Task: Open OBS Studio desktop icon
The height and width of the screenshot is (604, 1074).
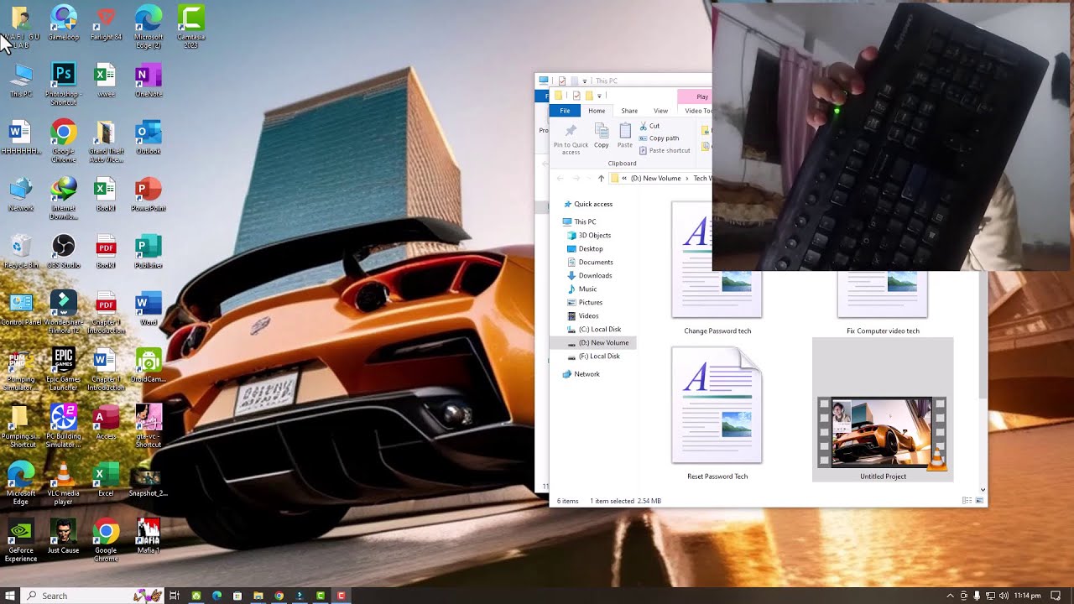Action: click(63, 252)
